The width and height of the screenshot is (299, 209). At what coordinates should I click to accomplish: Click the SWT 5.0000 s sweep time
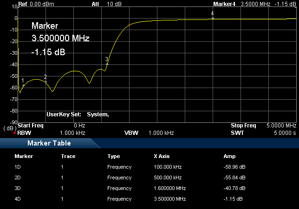pyautogui.click(x=284, y=133)
